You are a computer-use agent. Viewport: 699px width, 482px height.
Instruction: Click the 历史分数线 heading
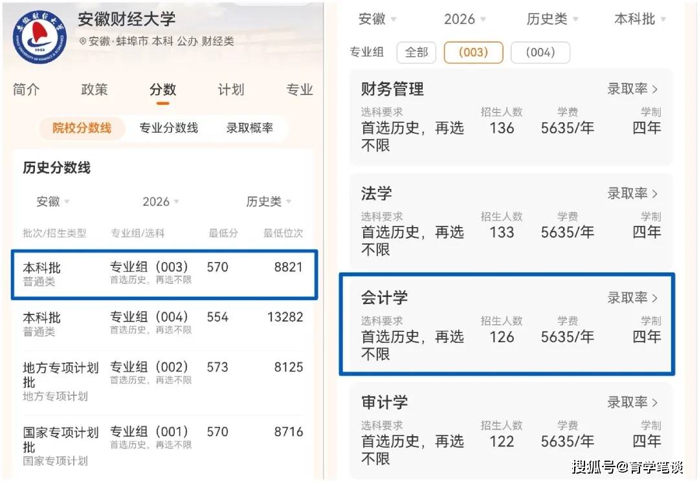coord(56,168)
